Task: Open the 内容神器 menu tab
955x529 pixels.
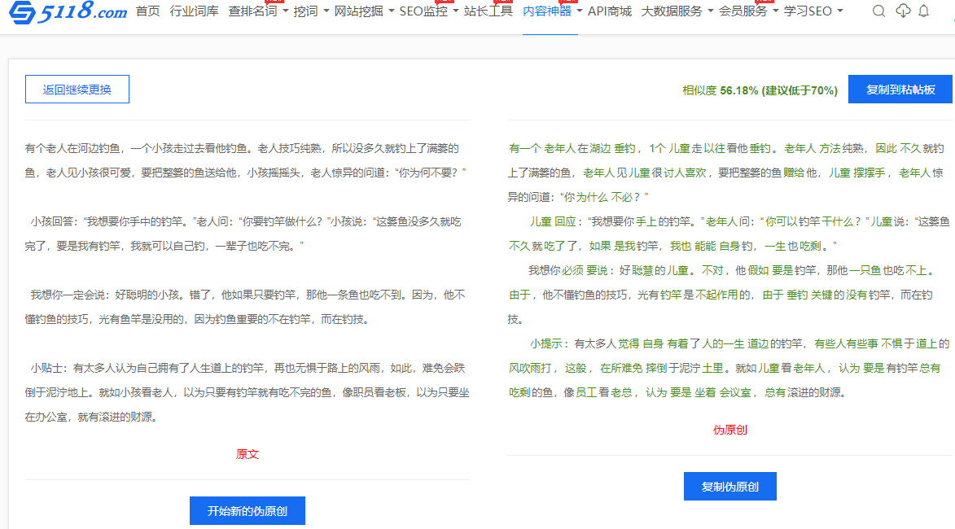Action: click(x=552, y=11)
